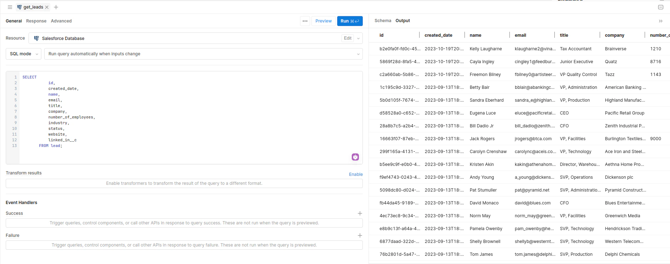Open the SQL mode dropdown
Viewport: 670px width, 264px height.
(24, 54)
